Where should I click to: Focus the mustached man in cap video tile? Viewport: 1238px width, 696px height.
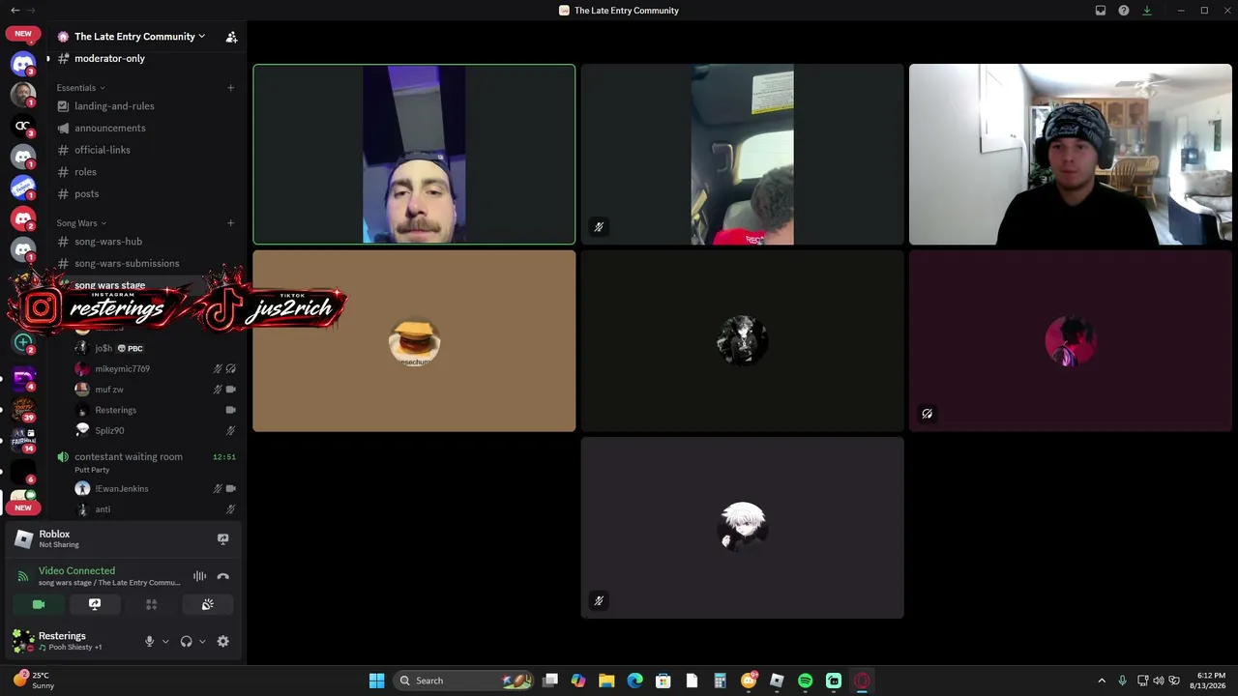pyautogui.click(x=414, y=155)
